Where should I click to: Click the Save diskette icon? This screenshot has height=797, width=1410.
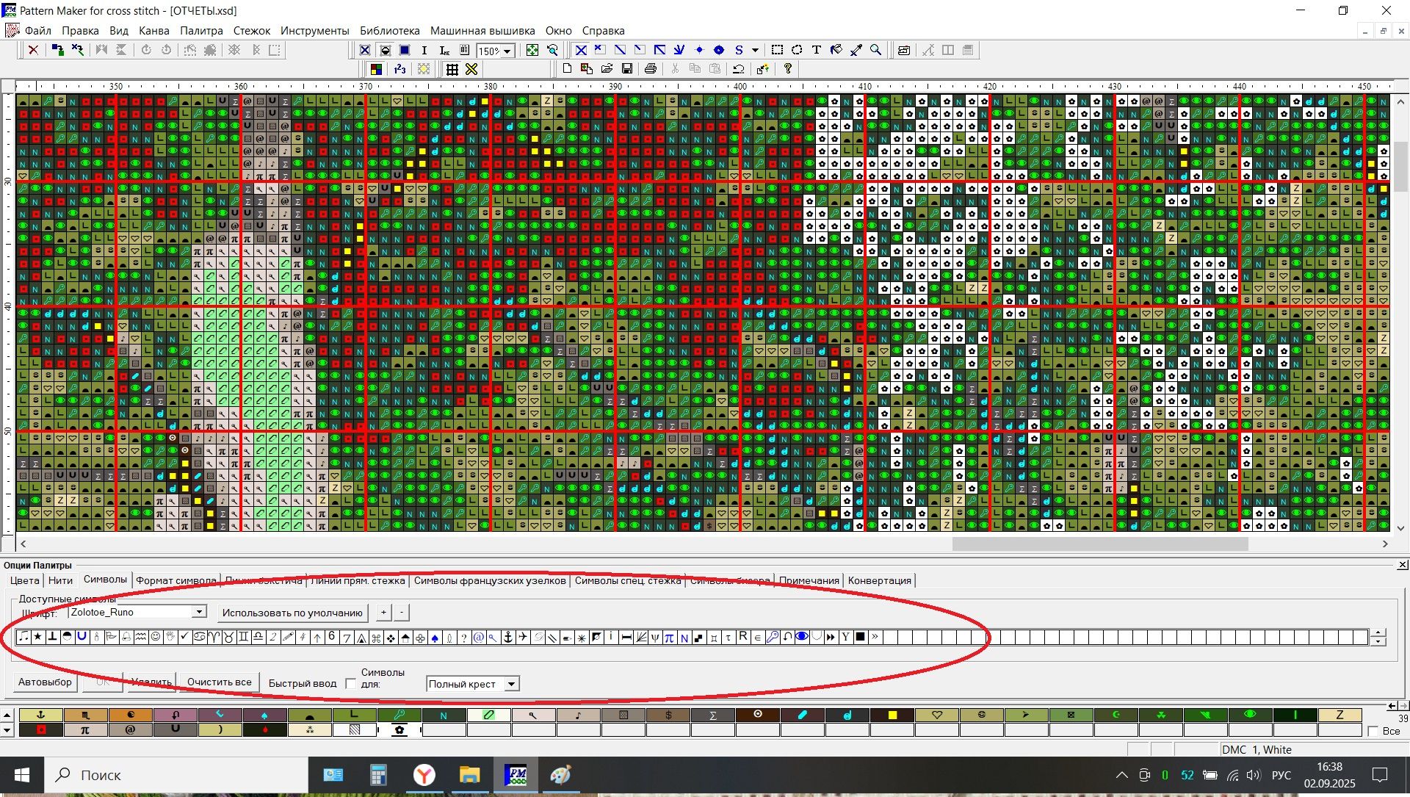click(627, 69)
